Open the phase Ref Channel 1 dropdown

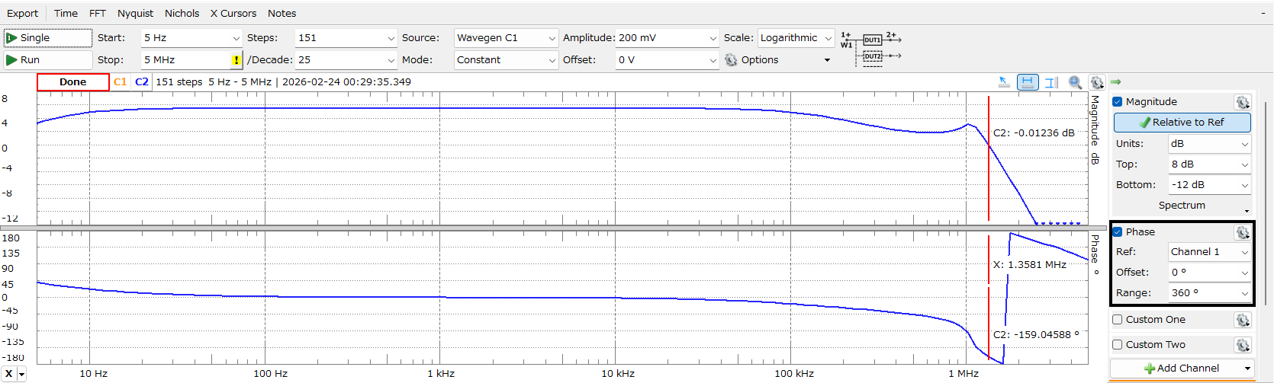click(x=1209, y=252)
